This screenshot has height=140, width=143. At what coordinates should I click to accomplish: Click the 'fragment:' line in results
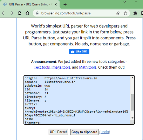tap(33, 123)
